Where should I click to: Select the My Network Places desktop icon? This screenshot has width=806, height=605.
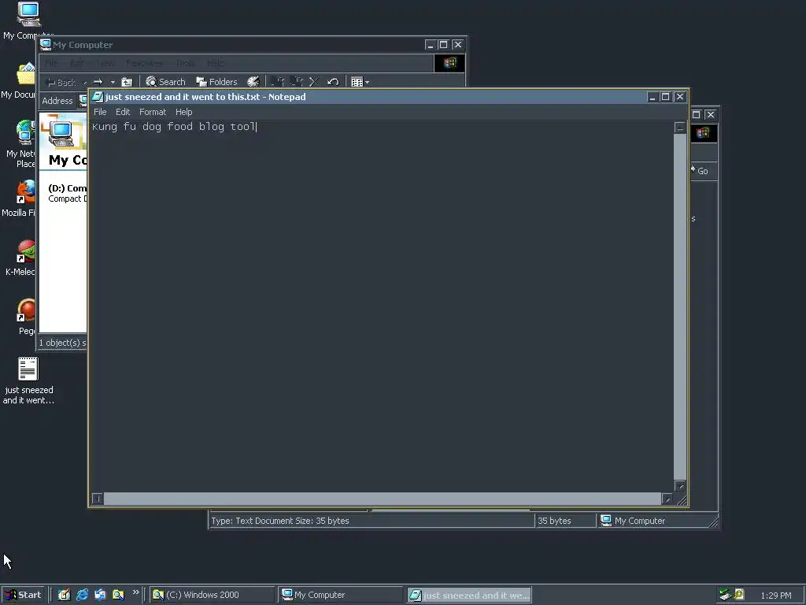pyautogui.click(x=21, y=143)
